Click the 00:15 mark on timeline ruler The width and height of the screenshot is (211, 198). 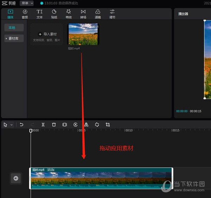[x=175, y=130]
